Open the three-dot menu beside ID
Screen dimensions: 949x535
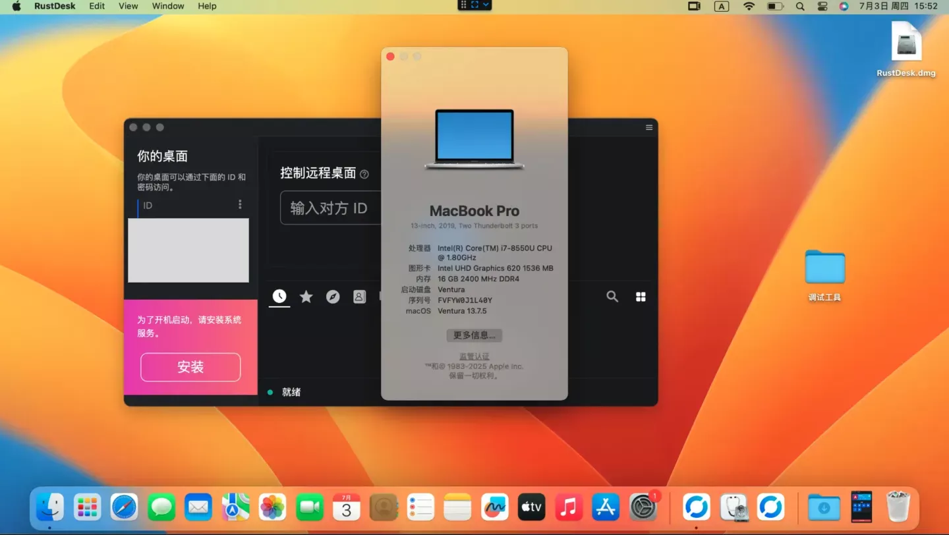[240, 205]
